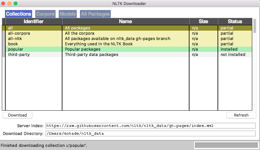Click the 'installed' status cell
Screen dimensions: 260x150
pos(235,49)
